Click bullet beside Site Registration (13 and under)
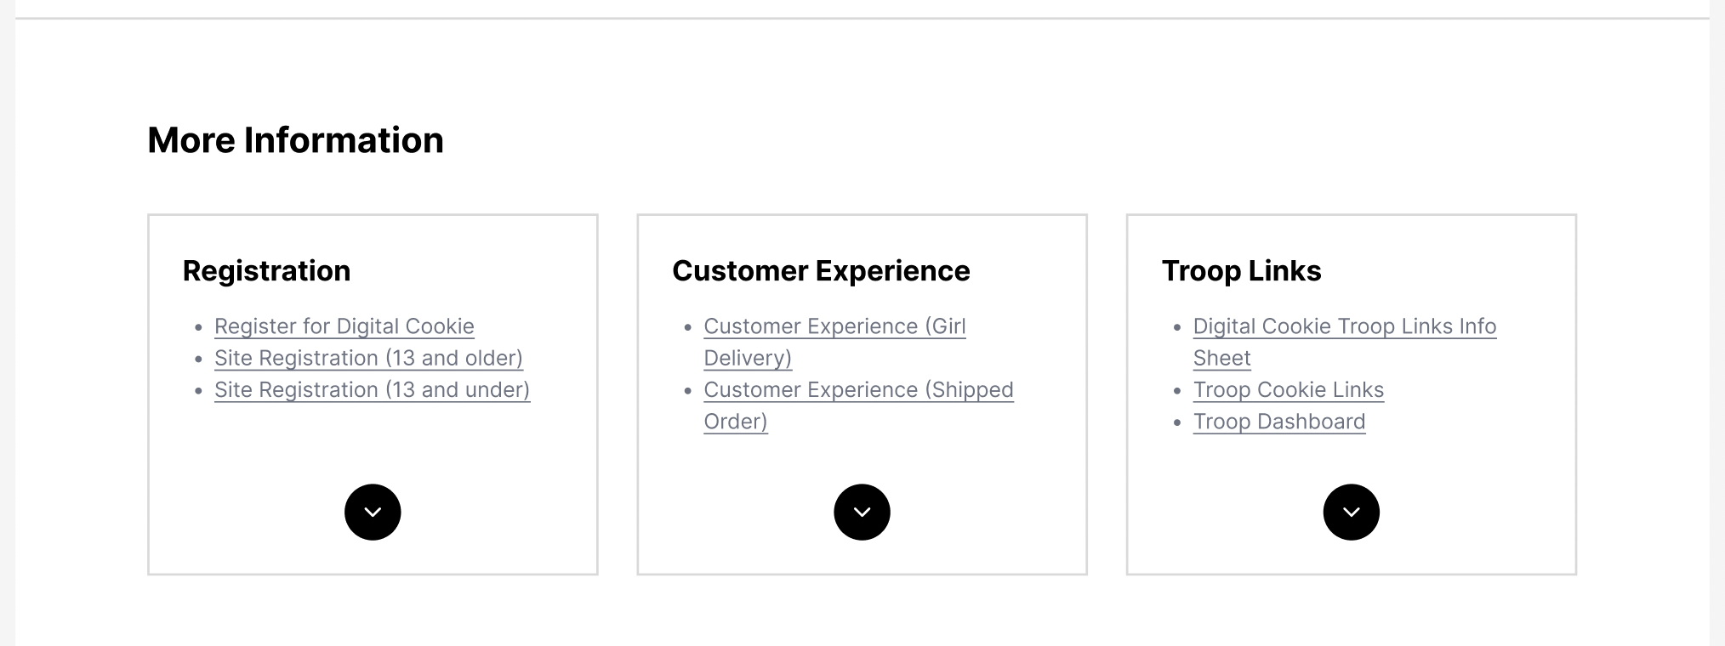 click(x=199, y=391)
